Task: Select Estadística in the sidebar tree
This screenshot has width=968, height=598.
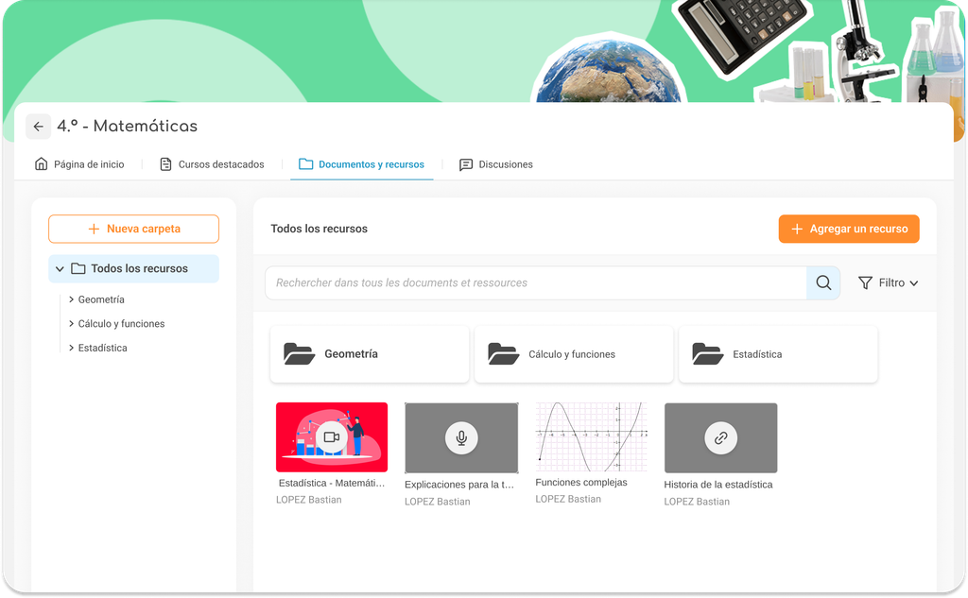Action: pyautogui.click(x=102, y=348)
